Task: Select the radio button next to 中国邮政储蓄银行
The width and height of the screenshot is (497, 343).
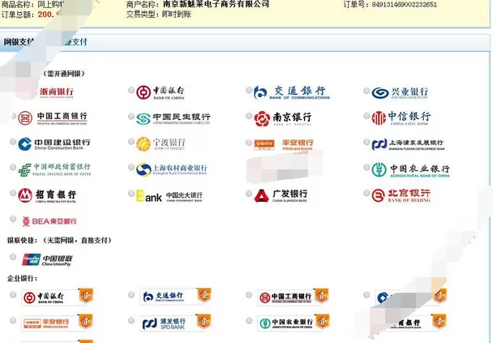Action: (x=13, y=167)
